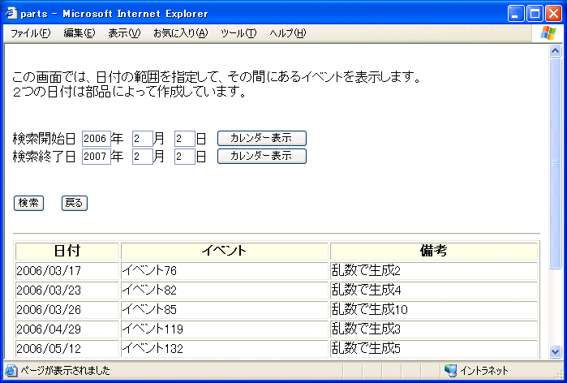Click the end date month field

pos(143,157)
